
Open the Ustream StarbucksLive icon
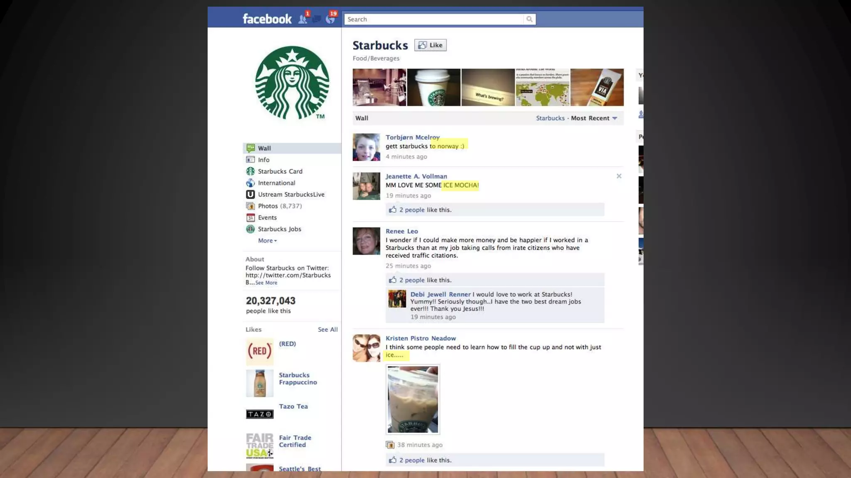pyautogui.click(x=250, y=194)
